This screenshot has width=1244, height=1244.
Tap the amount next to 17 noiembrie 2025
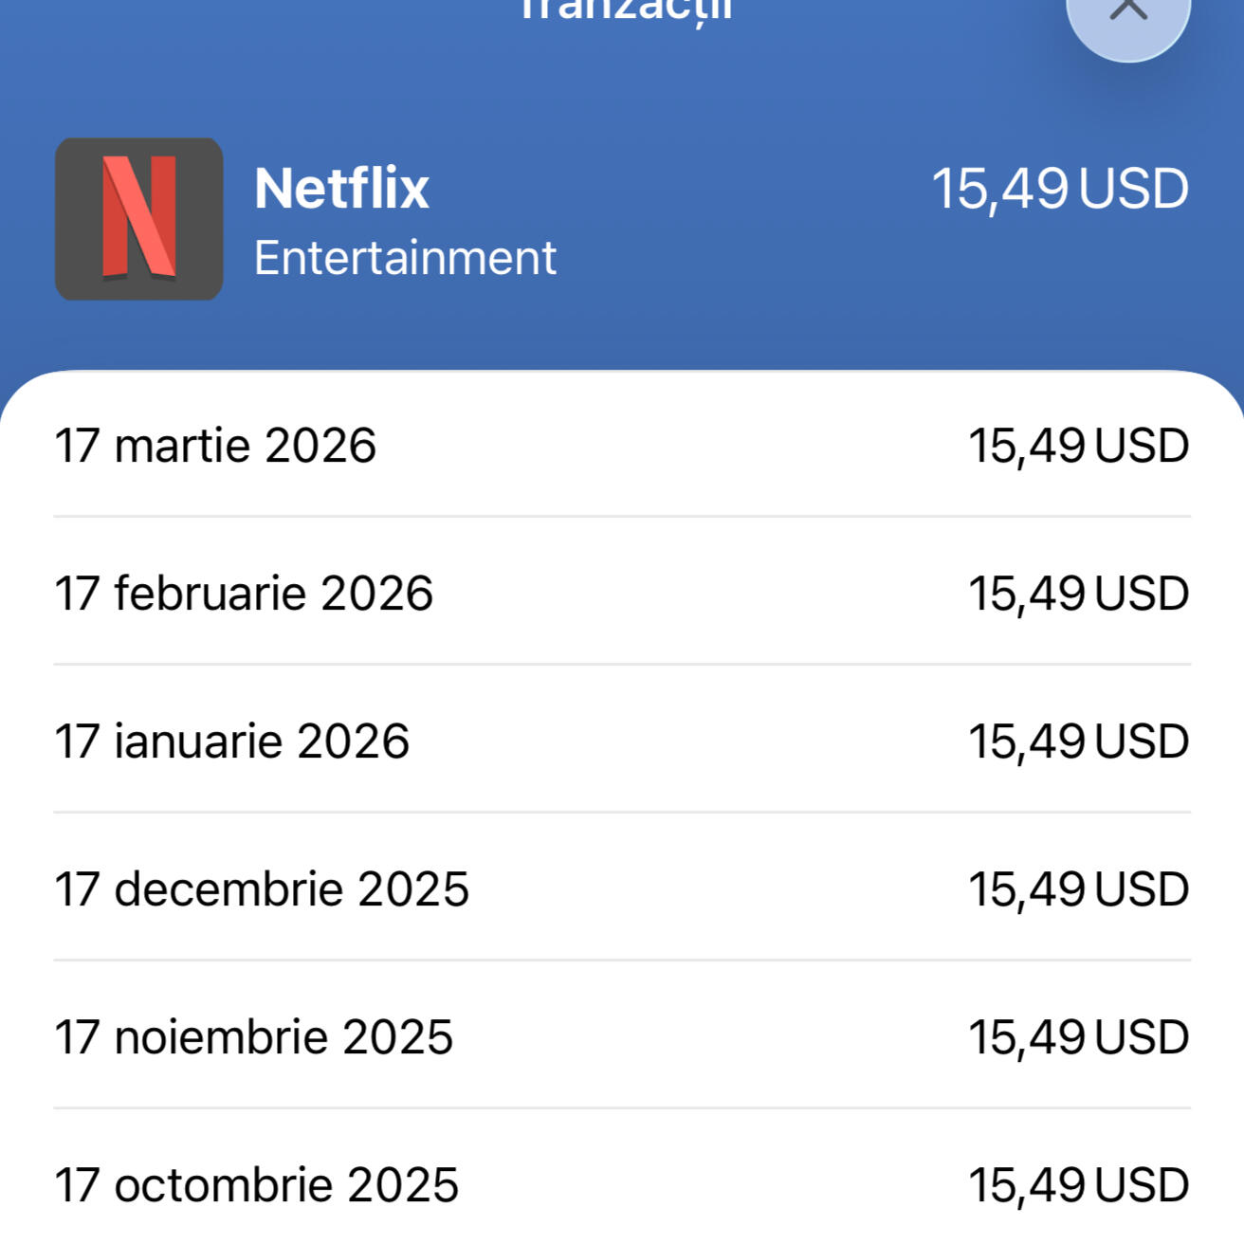coord(1078,1037)
